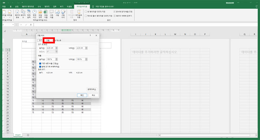Switch to the Alt Text tab in dialog
260x140 pixels.
pos(57,40)
